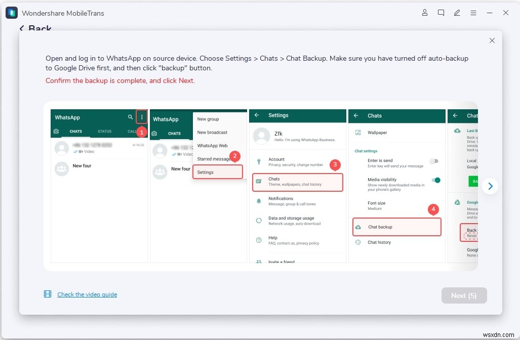520x340 pixels.
Task: Open the Check the video guide link
Action: click(87, 294)
